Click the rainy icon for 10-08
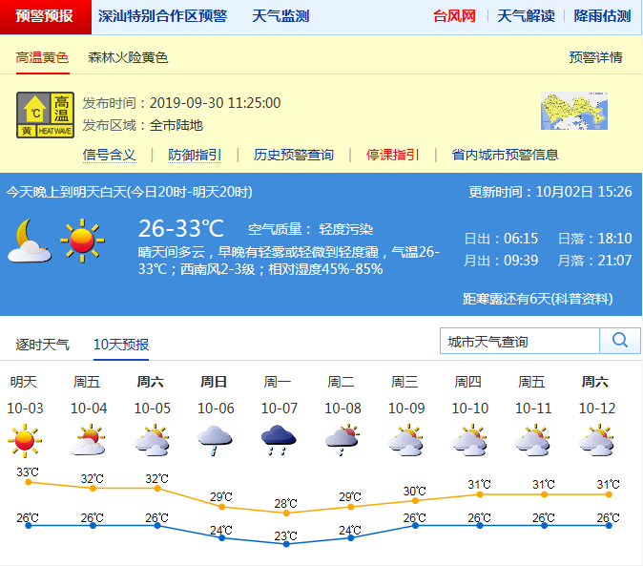 342,439
